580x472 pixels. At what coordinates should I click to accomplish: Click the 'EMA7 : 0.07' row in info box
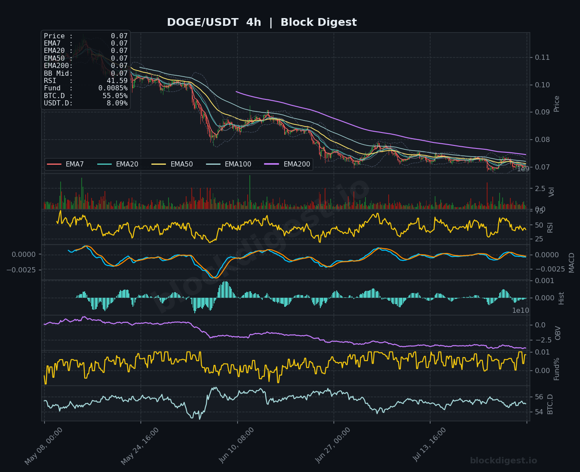point(86,43)
